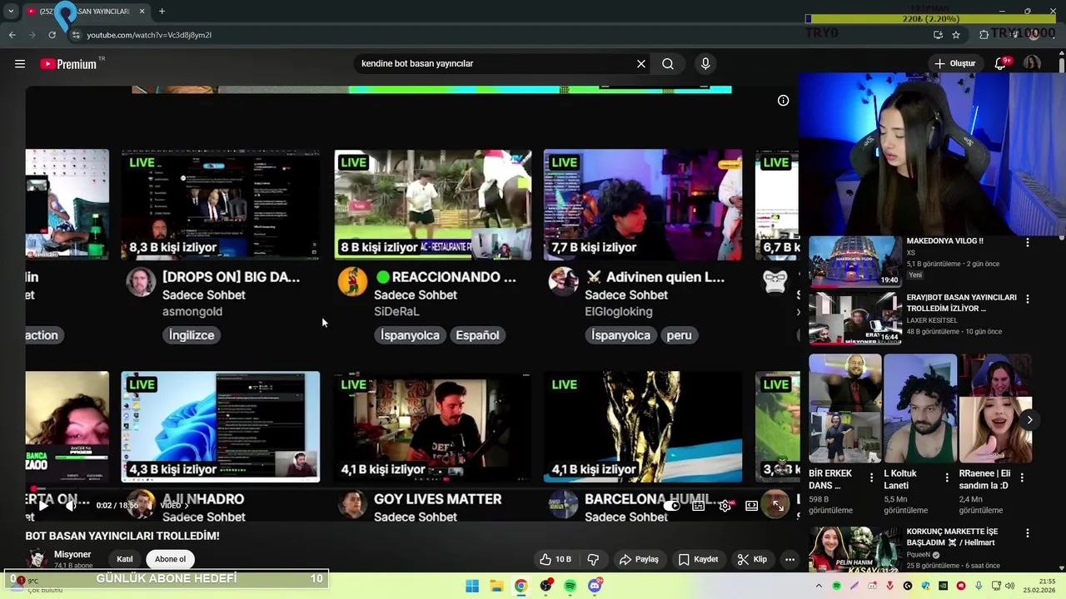
Task: Create clip with Klip button
Action: tap(752, 560)
